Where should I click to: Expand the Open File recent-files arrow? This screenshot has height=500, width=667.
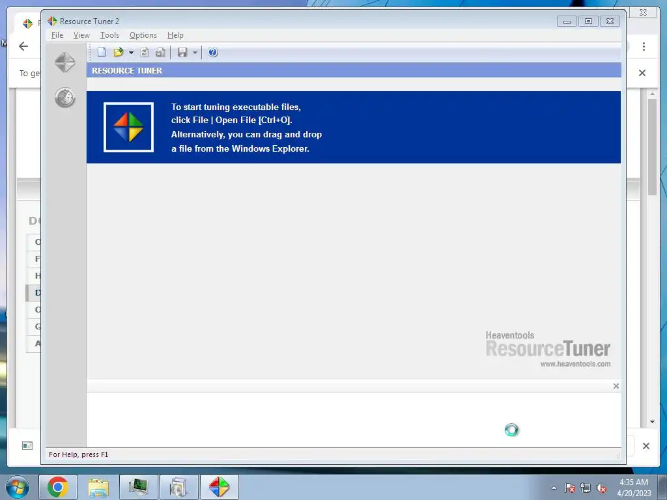tap(131, 53)
